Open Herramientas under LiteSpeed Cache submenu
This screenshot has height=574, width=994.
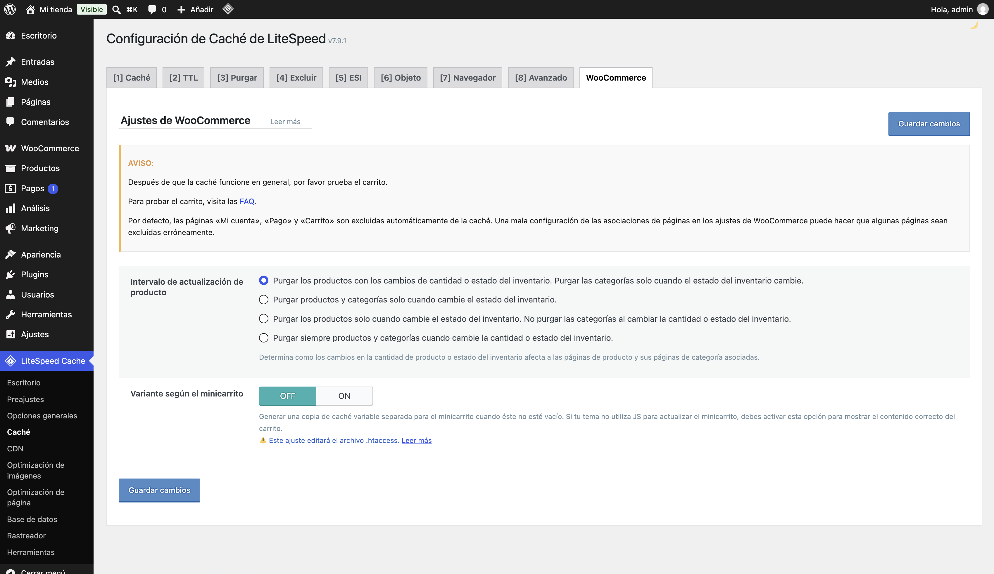pos(31,552)
